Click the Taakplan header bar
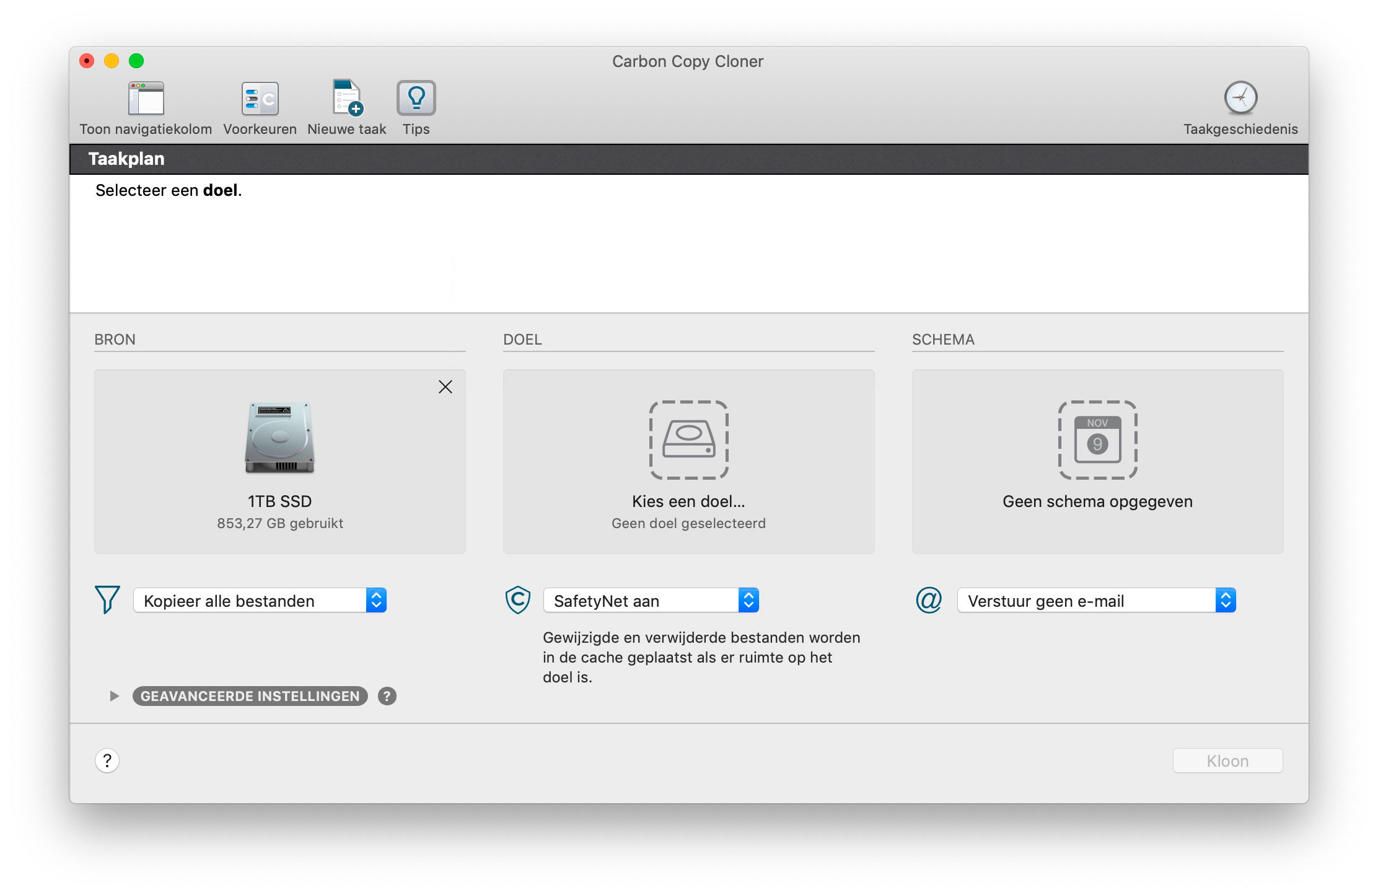 pyautogui.click(x=688, y=159)
